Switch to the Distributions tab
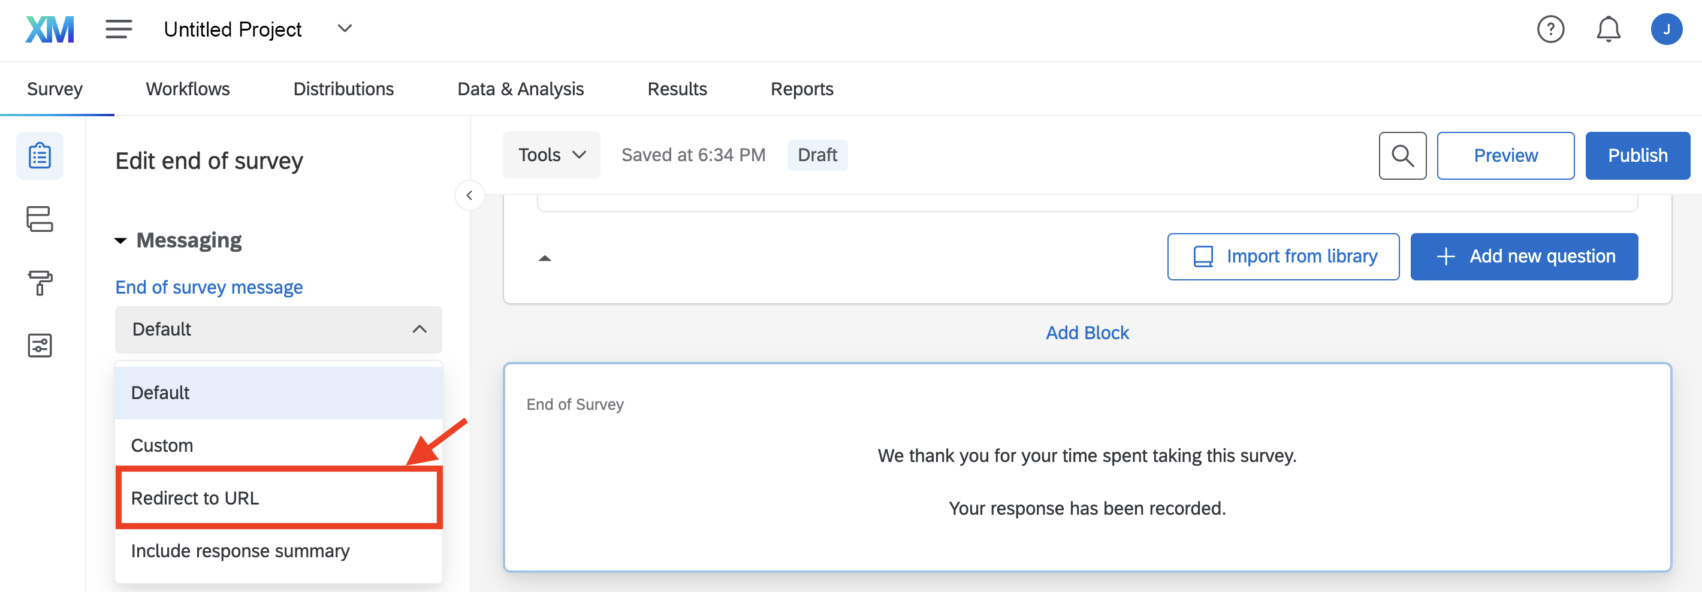The width and height of the screenshot is (1702, 592). tap(343, 89)
